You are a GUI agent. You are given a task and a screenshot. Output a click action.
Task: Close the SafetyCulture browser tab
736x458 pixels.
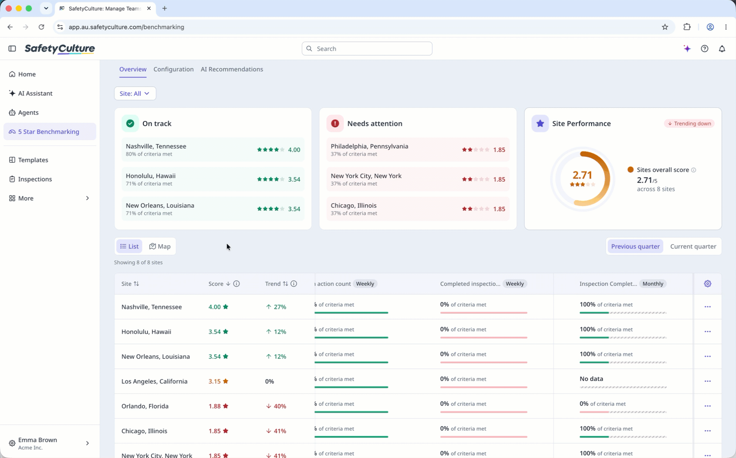click(149, 8)
